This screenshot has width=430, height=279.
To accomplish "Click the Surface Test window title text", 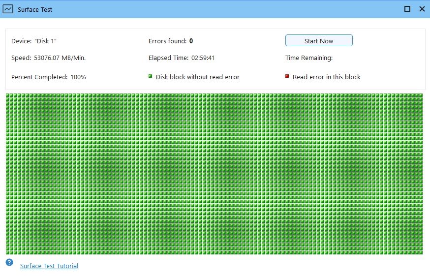I will [x=35, y=10].
